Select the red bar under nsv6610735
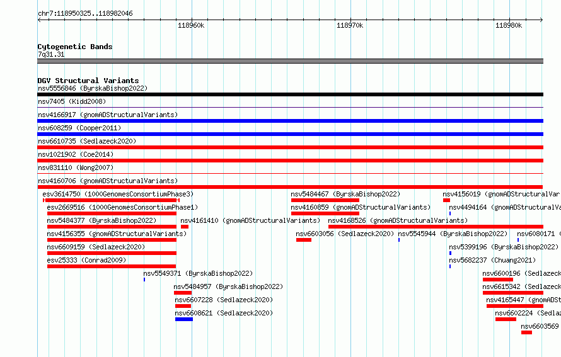The height and width of the screenshot is (357, 561). click(x=290, y=147)
